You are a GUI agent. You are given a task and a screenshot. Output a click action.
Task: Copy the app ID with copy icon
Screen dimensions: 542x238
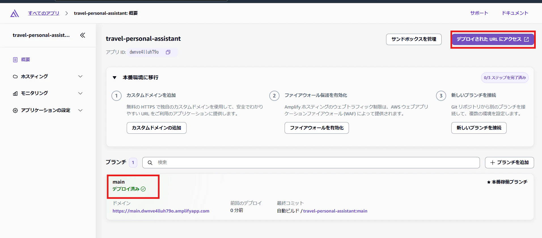[168, 52]
